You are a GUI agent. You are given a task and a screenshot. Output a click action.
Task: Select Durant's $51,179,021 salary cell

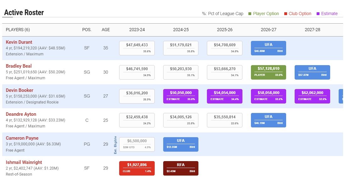pos(181,48)
